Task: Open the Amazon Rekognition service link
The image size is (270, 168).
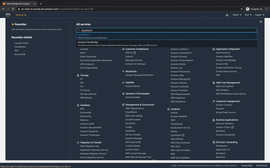Action: tap(180, 79)
